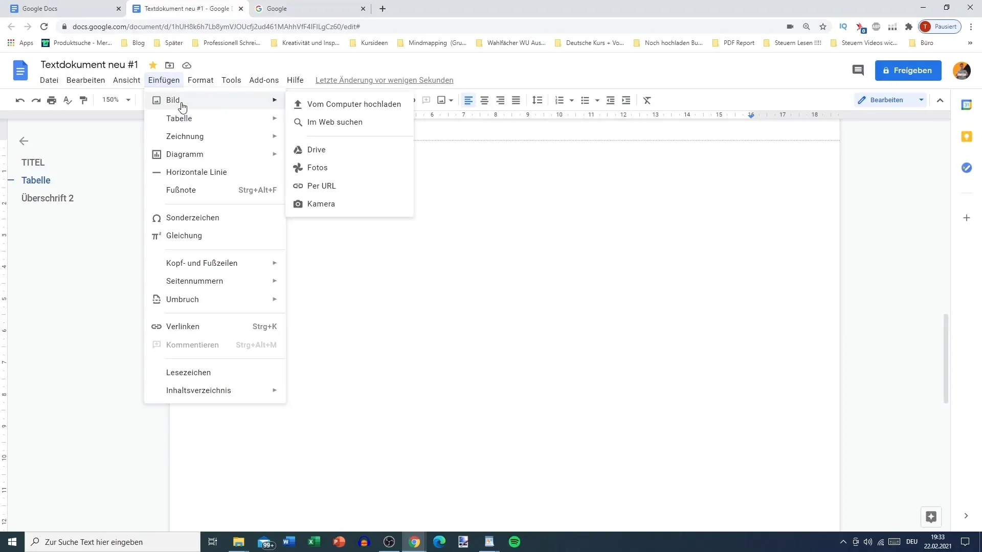This screenshot has height=552, width=982.
Task: Select 'Vom Computer hochladen' option
Action: coord(354,104)
